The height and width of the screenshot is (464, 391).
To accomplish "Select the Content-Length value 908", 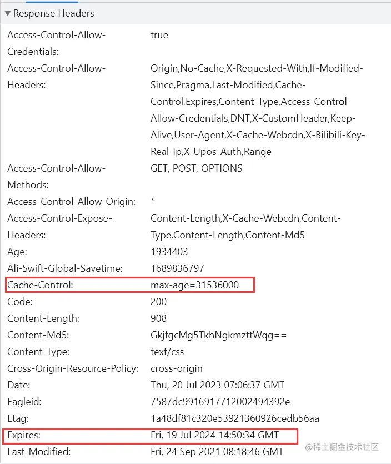I will pyautogui.click(x=158, y=318).
